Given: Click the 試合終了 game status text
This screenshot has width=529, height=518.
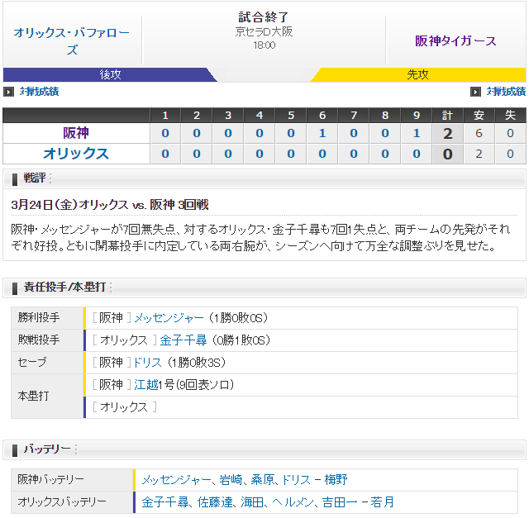Looking at the screenshot, I should click(x=264, y=17).
